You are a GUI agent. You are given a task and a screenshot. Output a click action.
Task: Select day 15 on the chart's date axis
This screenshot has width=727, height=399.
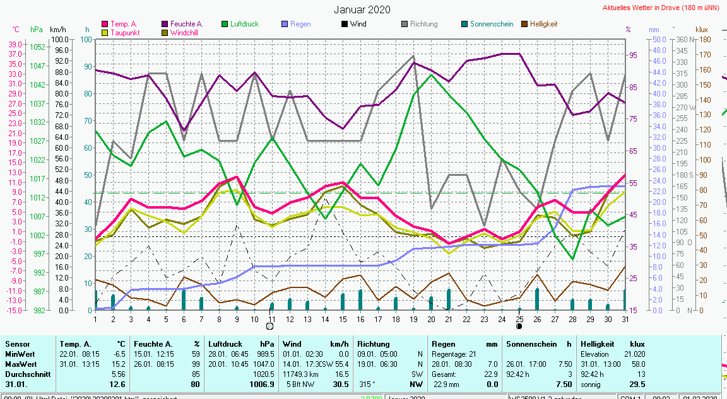(343, 318)
